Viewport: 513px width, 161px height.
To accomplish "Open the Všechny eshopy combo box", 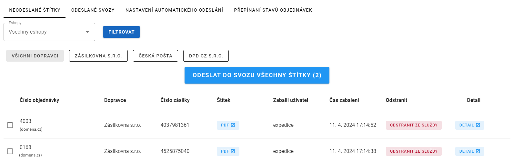I will click(49, 32).
